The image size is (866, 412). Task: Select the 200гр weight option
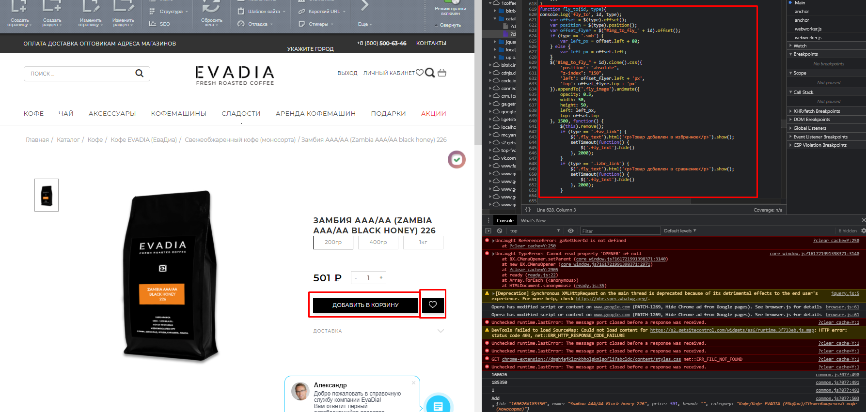coord(333,242)
